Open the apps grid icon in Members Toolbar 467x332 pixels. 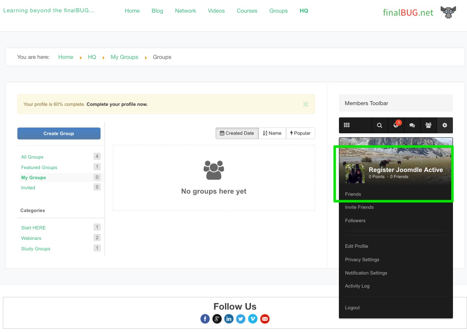click(x=347, y=125)
